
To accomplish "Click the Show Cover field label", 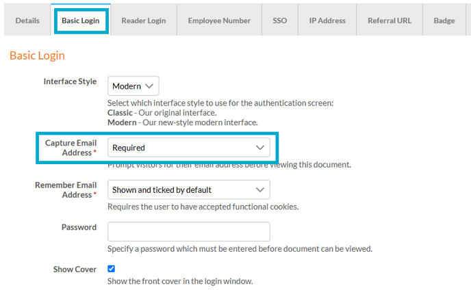I will pyautogui.click(x=75, y=269).
